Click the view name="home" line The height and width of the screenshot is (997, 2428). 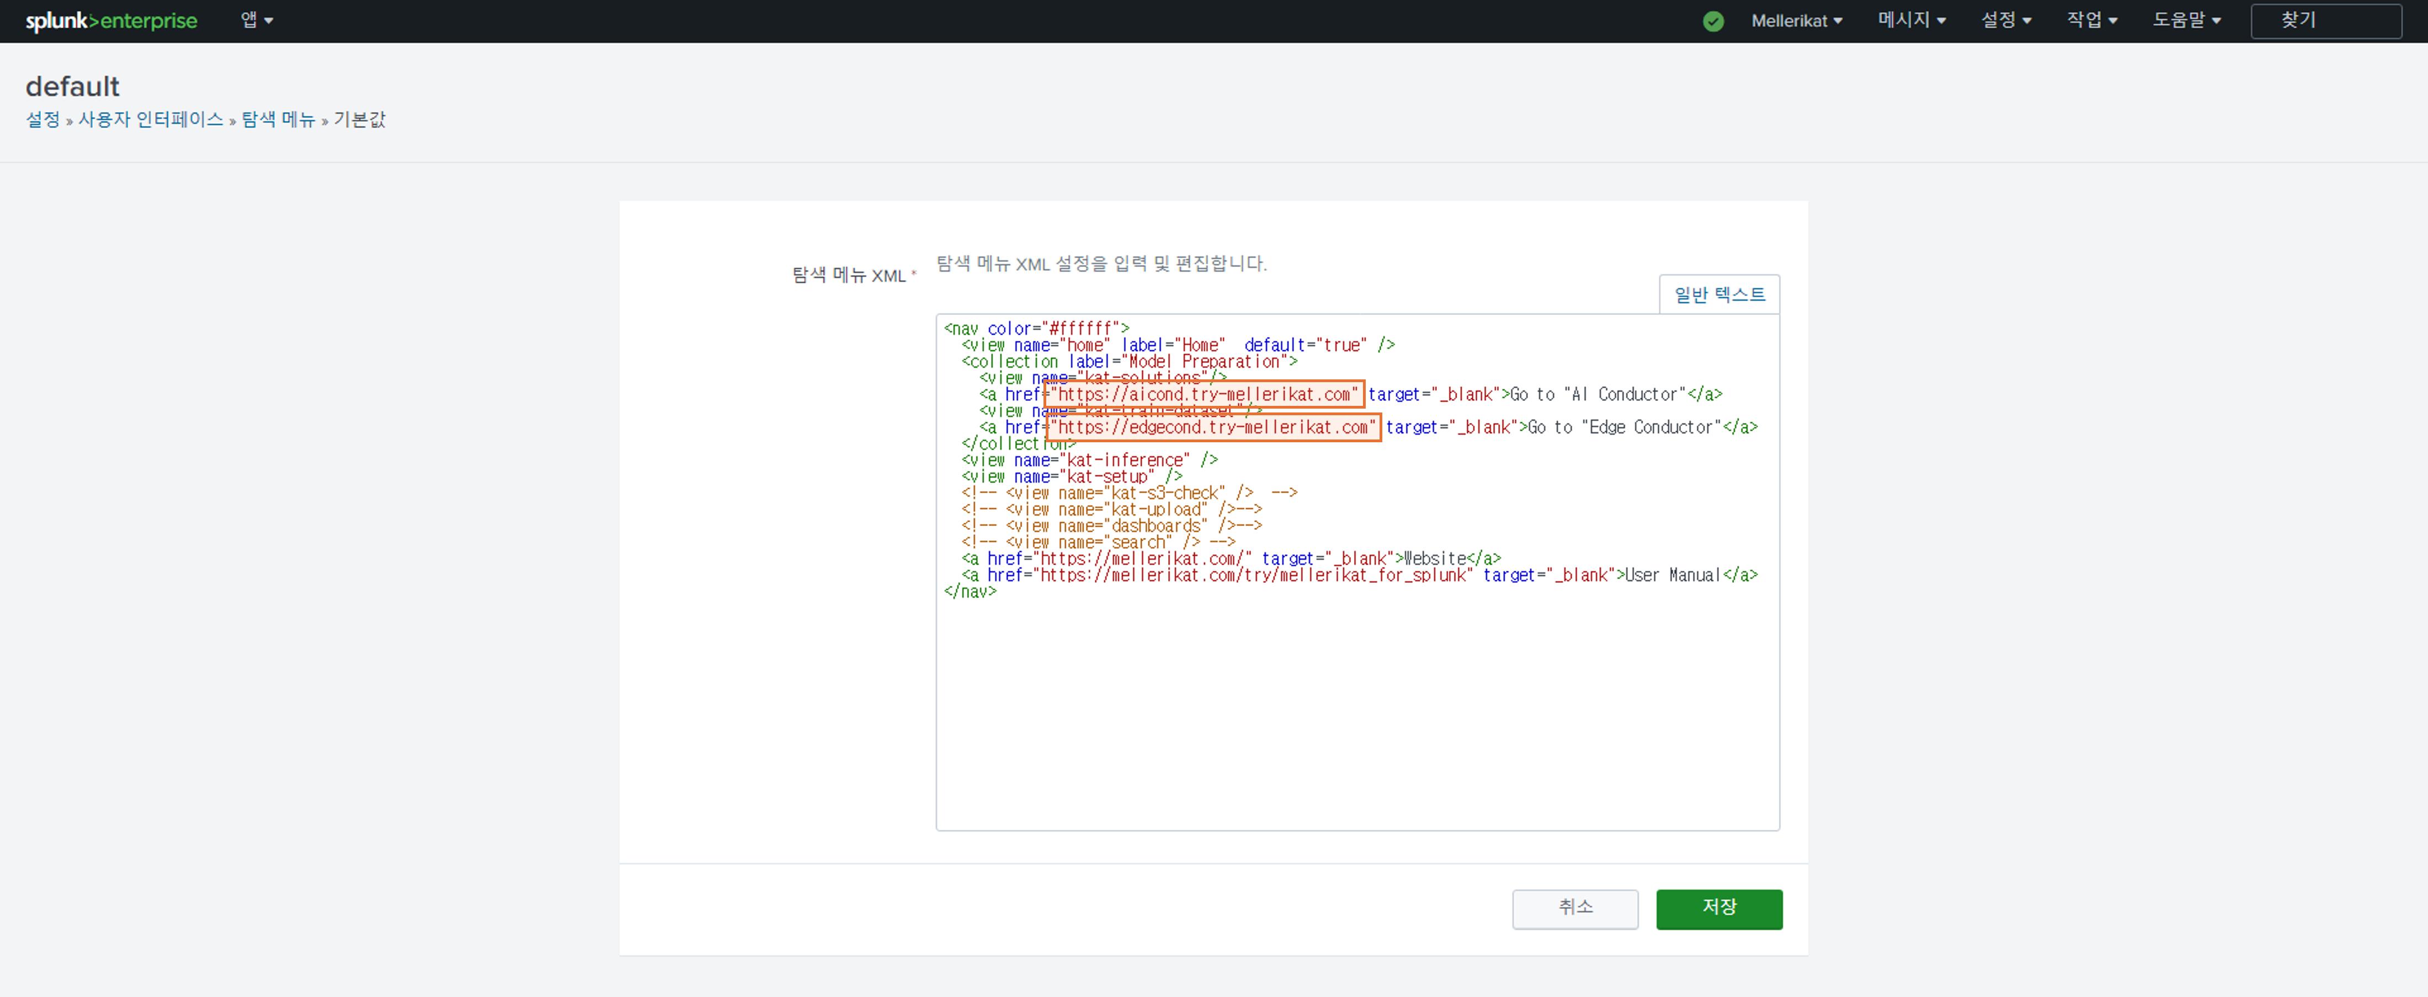1178,346
